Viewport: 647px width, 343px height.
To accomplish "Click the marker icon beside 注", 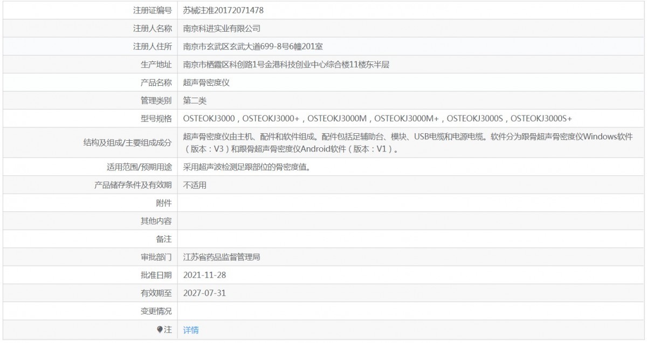I will coord(160,329).
